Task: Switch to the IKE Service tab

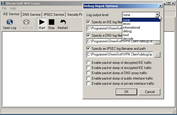Action: tap(11, 14)
